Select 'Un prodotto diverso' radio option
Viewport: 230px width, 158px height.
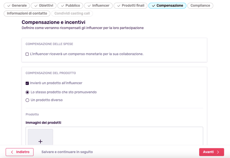point(27,100)
